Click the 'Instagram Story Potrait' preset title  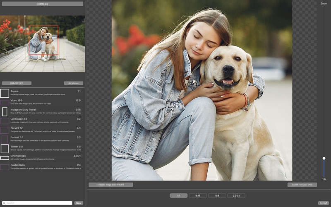point(24,110)
